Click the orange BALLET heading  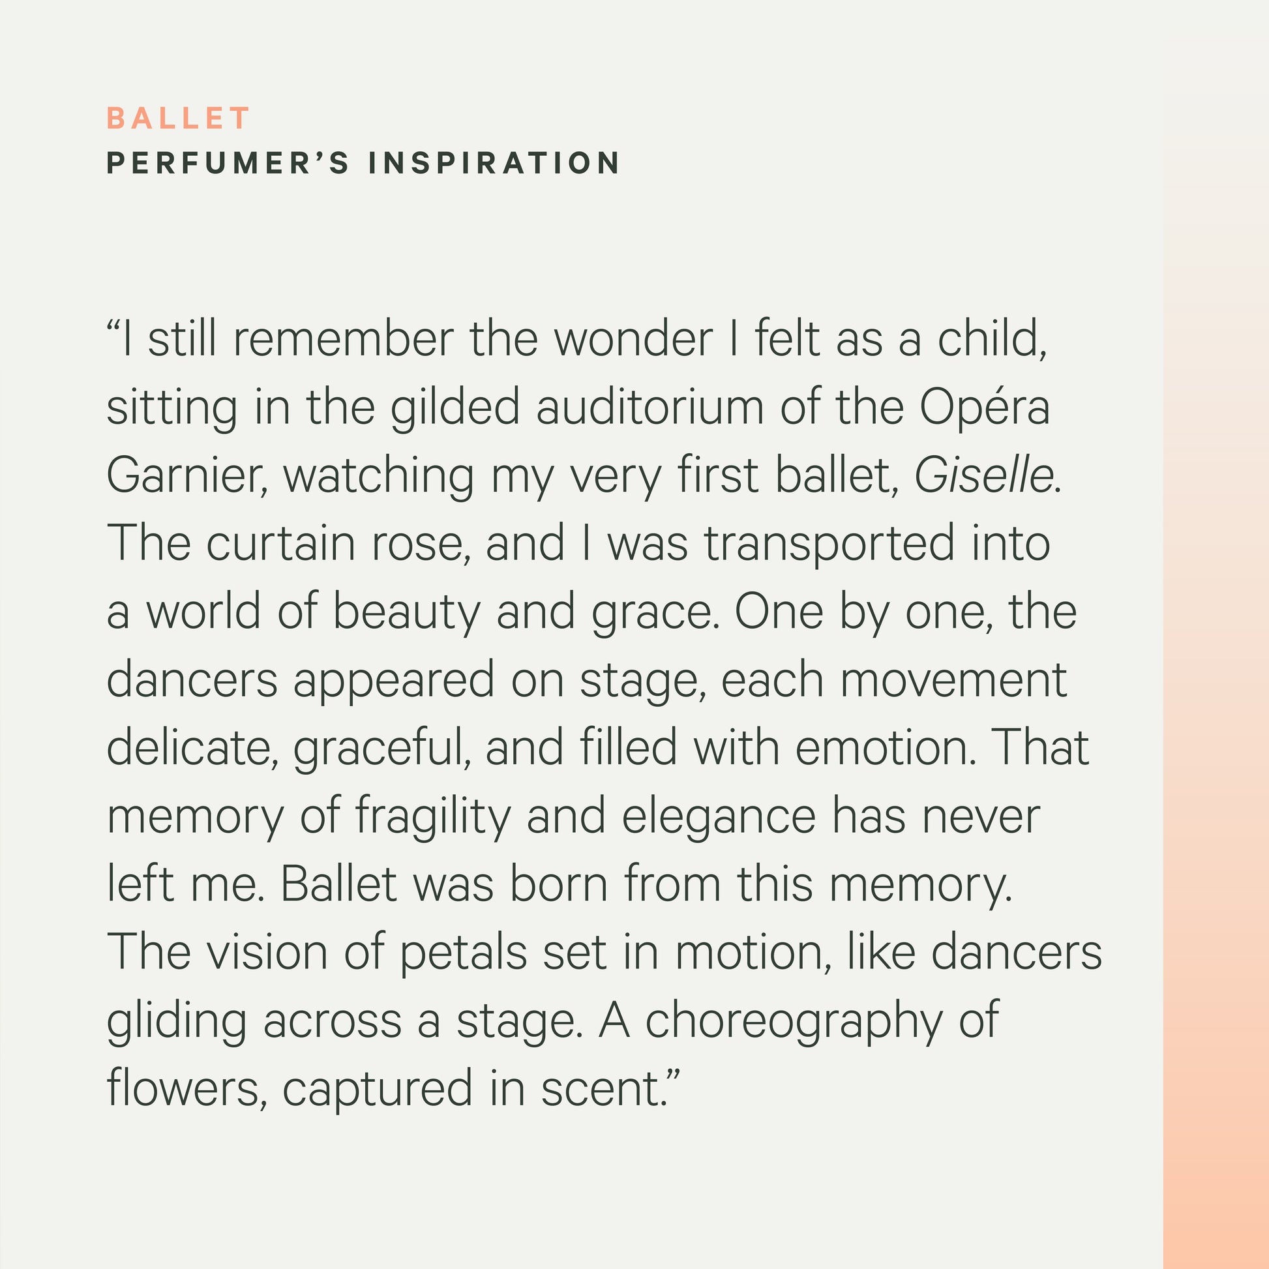[x=178, y=119]
